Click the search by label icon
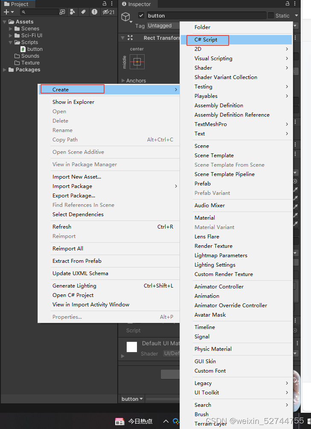This screenshot has width=311, height=429. pos(83,12)
